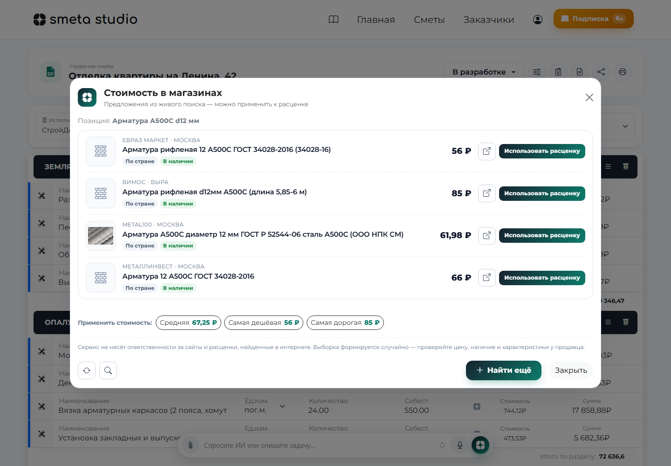Open external link for Евраз Маркет offer
This screenshot has width=671, height=466.
[486, 151]
